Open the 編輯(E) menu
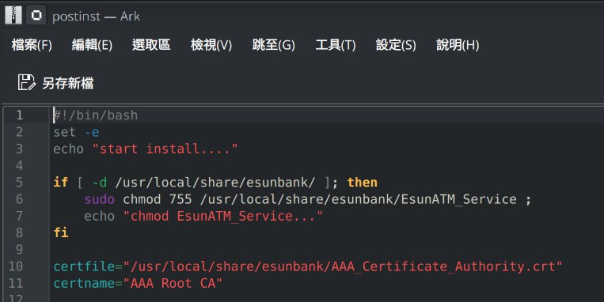604x302 pixels. (x=92, y=45)
